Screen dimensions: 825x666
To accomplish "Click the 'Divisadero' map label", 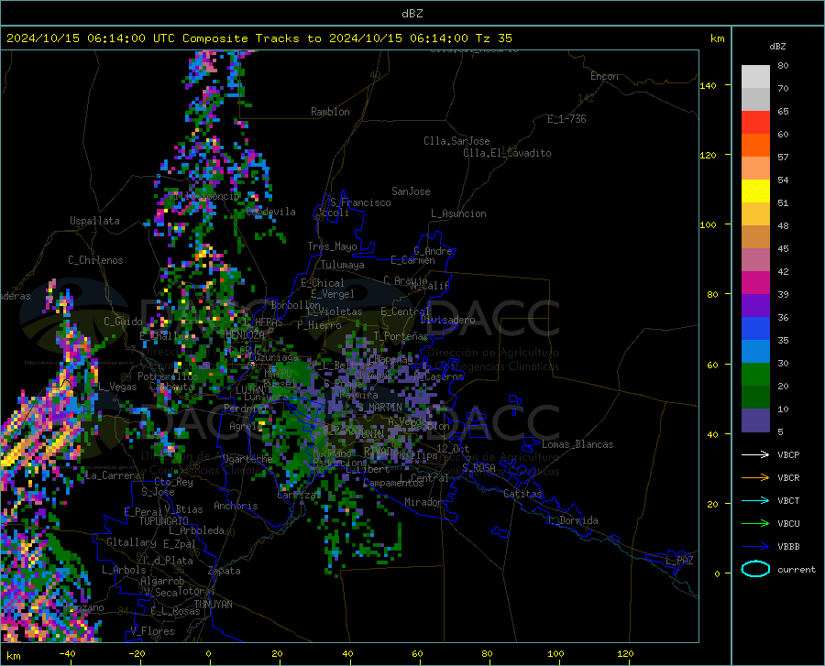I will [x=447, y=320].
